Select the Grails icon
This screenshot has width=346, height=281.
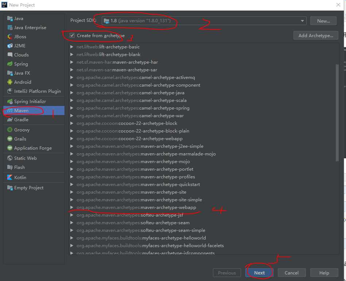10,139
